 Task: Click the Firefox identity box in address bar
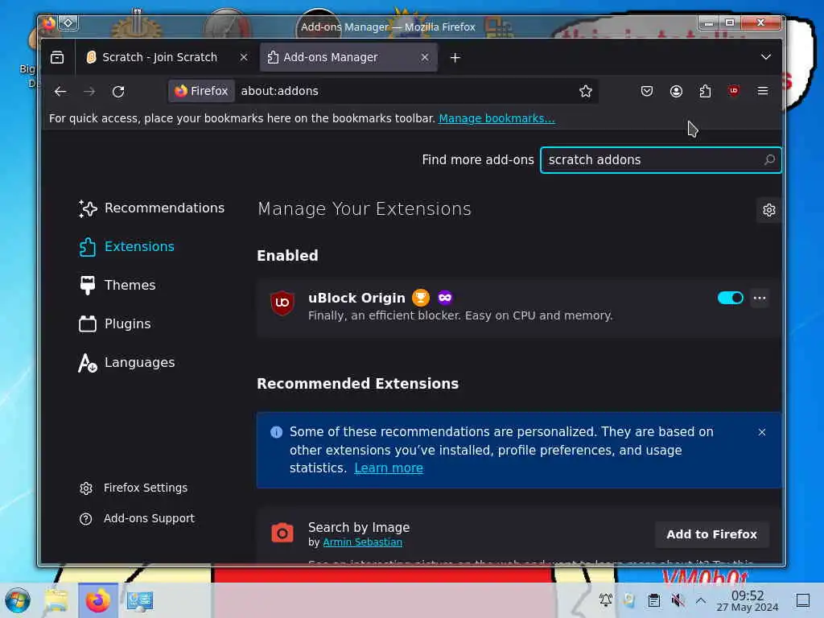[202, 91]
